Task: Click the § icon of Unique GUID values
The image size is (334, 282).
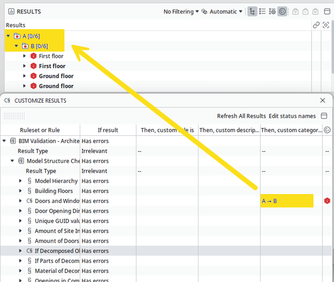Action: [30, 221]
